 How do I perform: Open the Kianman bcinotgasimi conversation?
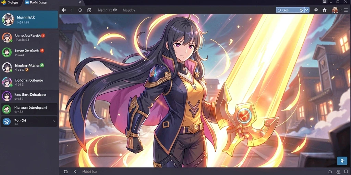tap(29, 109)
